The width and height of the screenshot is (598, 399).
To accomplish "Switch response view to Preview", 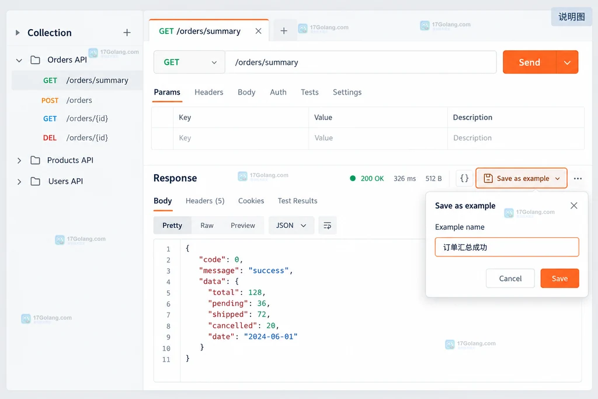I will [242, 225].
